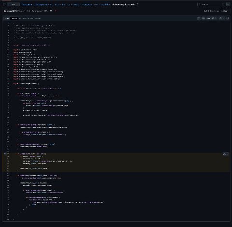232x227 pixels.
Task: Download the raw file
Action: [x=216, y=18]
